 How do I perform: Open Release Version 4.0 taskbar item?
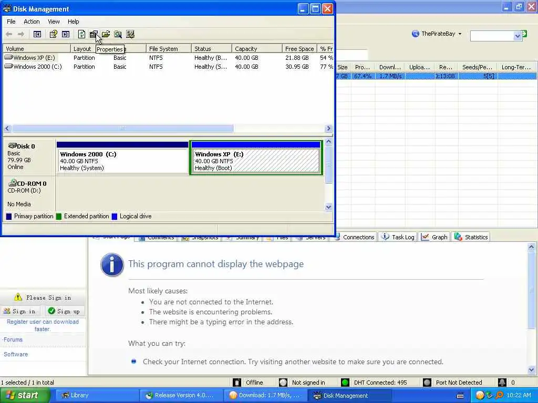(x=180, y=396)
